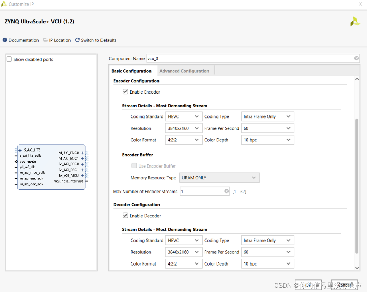The image size is (367, 292).
Task: Open the decoder Resolution dropdown
Action: (x=184, y=252)
